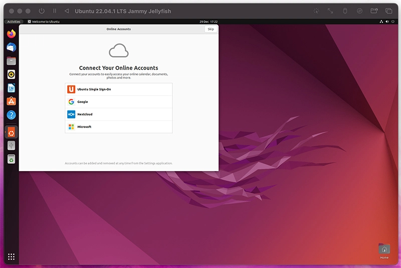The image size is (401, 268).
Task: Open the Trash in the dock
Action: pos(11,159)
